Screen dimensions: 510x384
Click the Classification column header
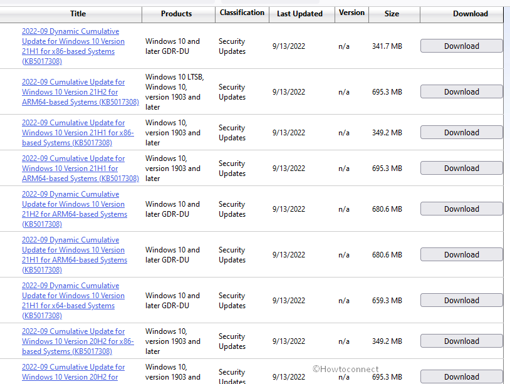point(242,13)
